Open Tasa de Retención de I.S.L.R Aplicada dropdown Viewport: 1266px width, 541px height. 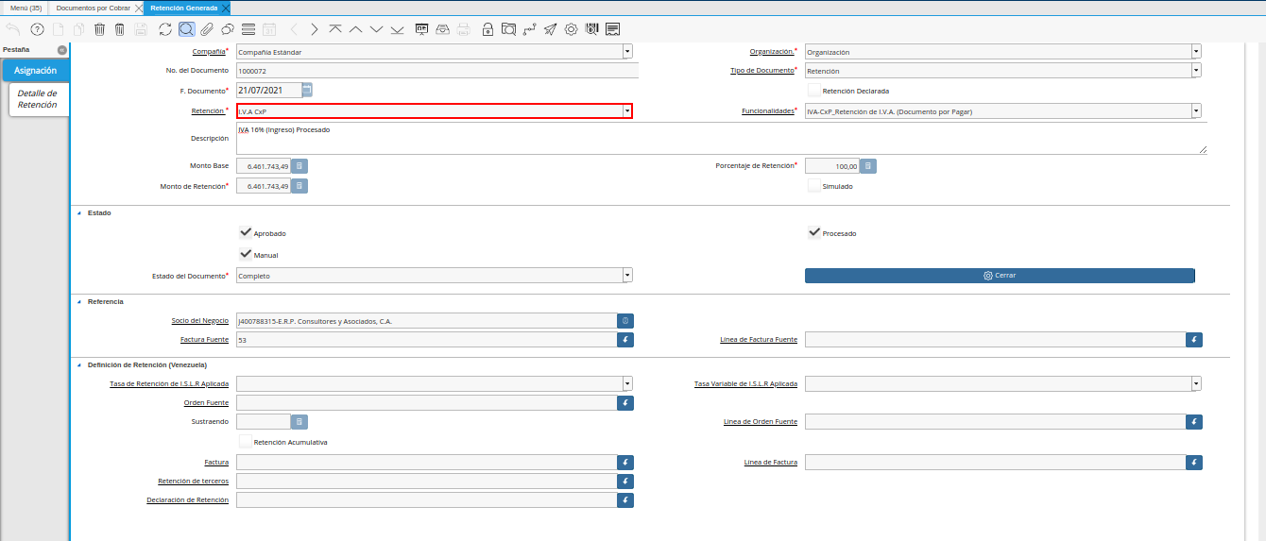click(627, 383)
